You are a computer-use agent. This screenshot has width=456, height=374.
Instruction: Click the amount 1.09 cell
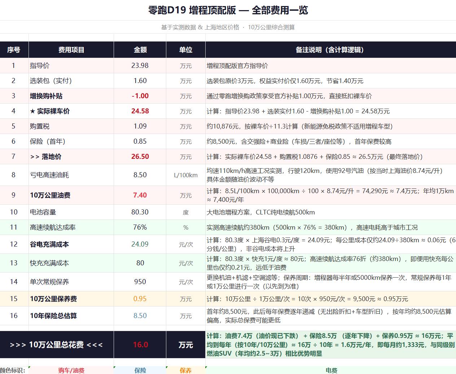click(140, 126)
